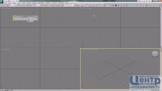Click circular arrow icon on right toolbar
The image size is (162, 91).
(x=107, y=5)
